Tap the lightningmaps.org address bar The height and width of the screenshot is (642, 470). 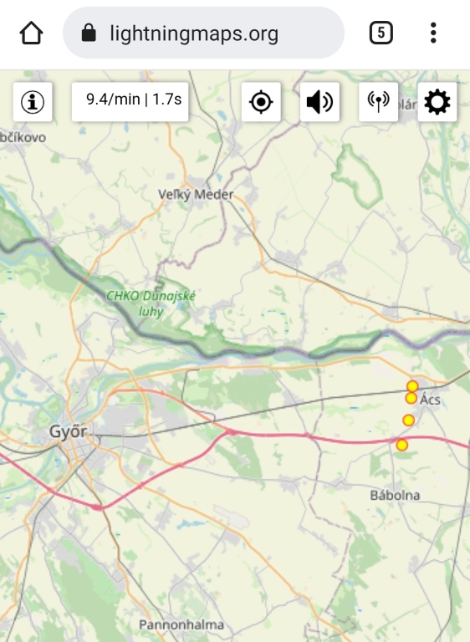pyautogui.click(x=203, y=33)
